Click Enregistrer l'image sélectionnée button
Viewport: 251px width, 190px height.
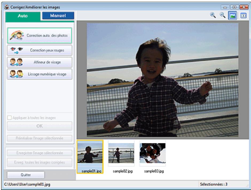[x=40, y=153]
